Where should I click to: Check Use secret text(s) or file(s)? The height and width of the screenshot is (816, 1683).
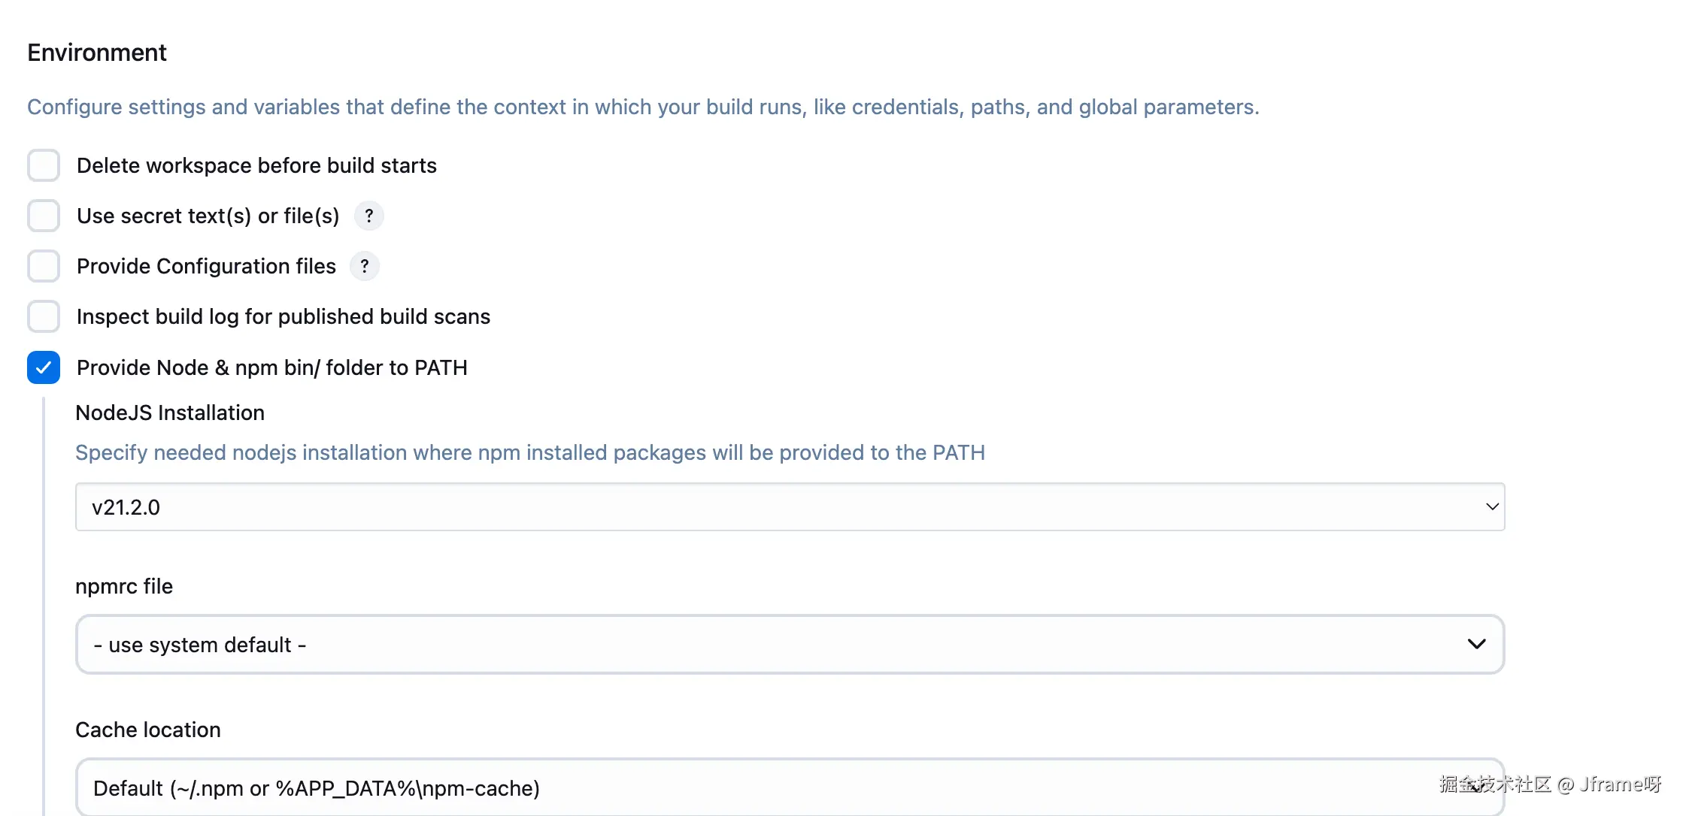click(x=44, y=216)
